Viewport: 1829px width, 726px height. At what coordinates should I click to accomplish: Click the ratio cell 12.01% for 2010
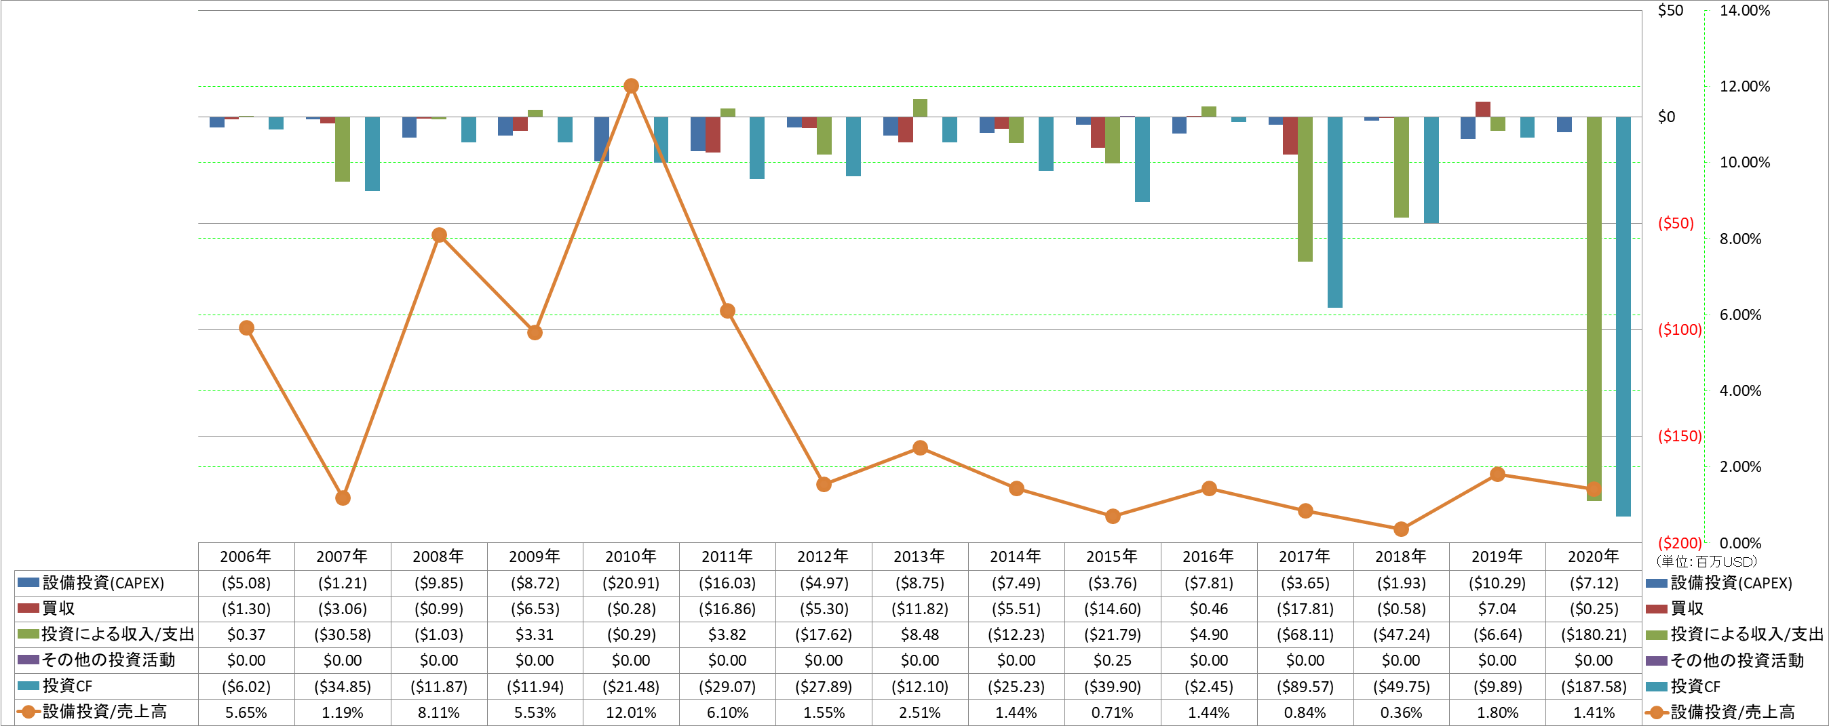(630, 712)
